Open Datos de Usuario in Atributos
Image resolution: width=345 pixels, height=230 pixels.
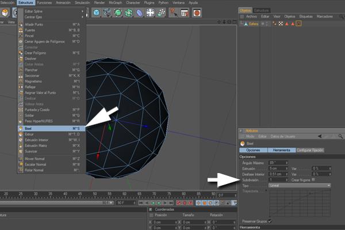283,136
